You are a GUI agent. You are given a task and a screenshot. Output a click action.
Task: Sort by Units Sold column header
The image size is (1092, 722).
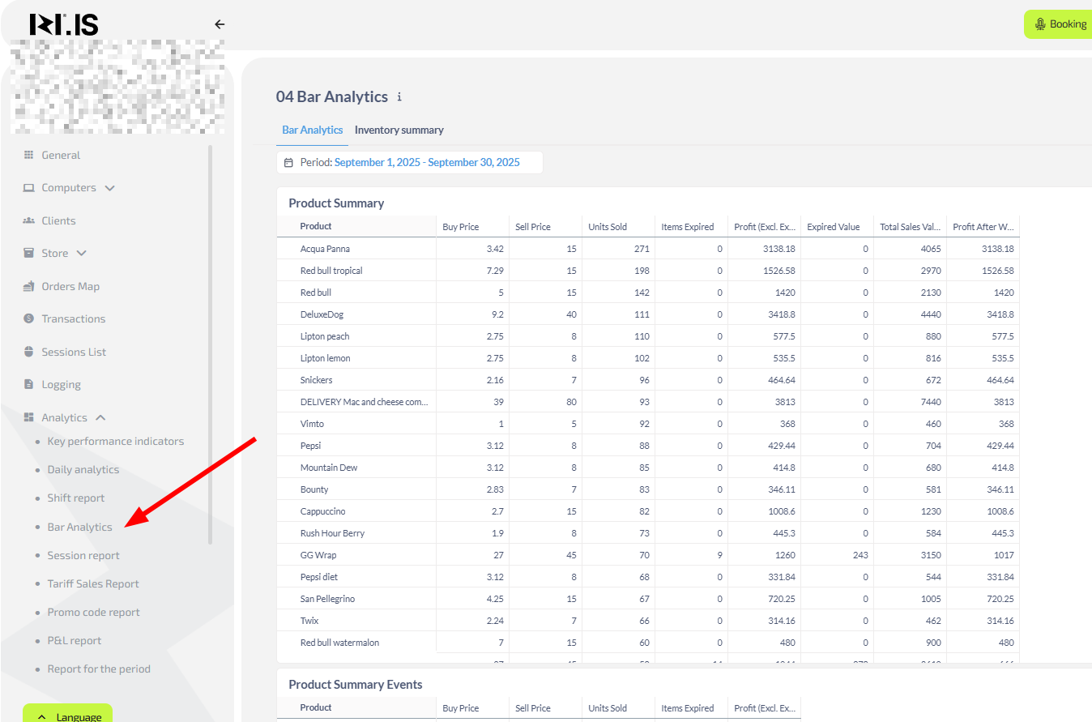608,227
